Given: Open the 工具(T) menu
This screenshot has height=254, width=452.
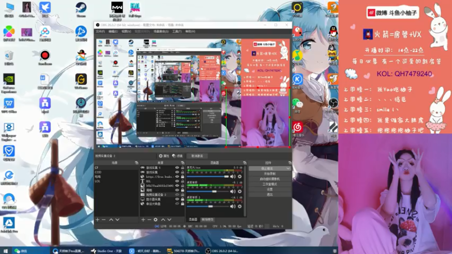Looking at the screenshot, I should (177, 32).
